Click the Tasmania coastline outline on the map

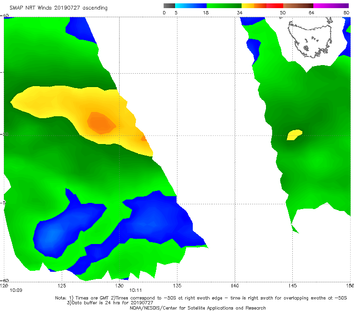pyautogui.click(x=310, y=38)
